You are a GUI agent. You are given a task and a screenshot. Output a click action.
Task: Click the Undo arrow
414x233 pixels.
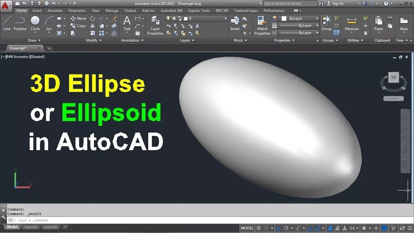54,3
